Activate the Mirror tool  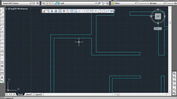point(52,11)
